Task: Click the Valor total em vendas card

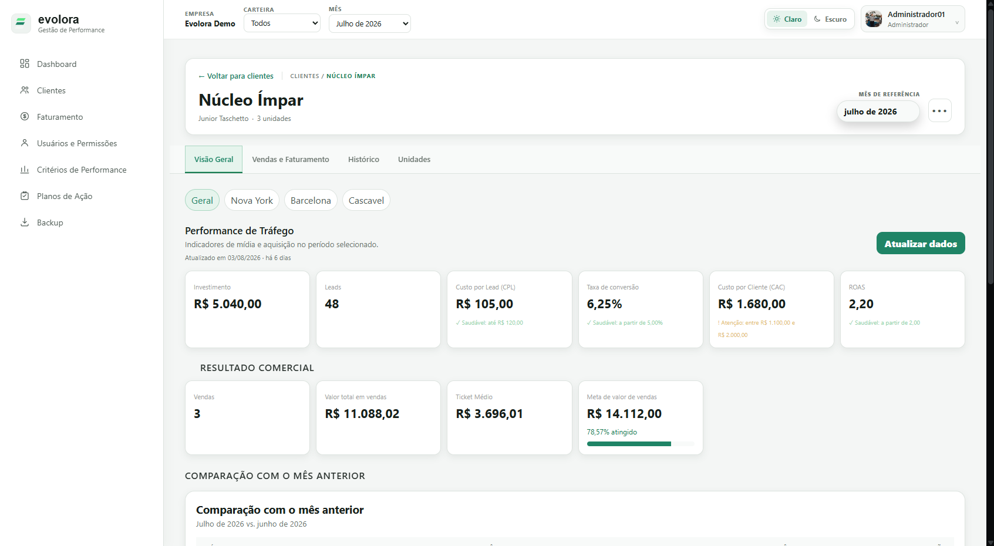Action: coord(378,417)
